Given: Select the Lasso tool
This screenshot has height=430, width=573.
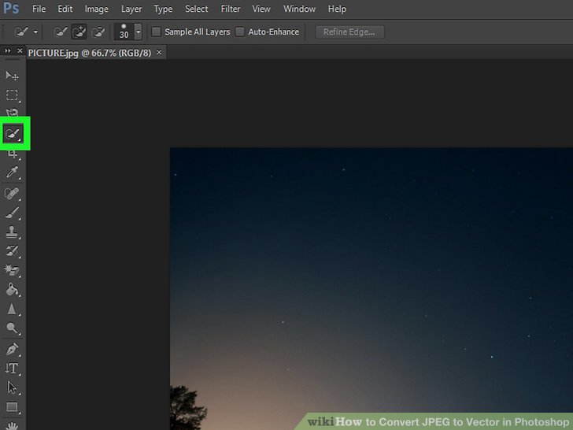Looking at the screenshot, I should coord(12,113).
